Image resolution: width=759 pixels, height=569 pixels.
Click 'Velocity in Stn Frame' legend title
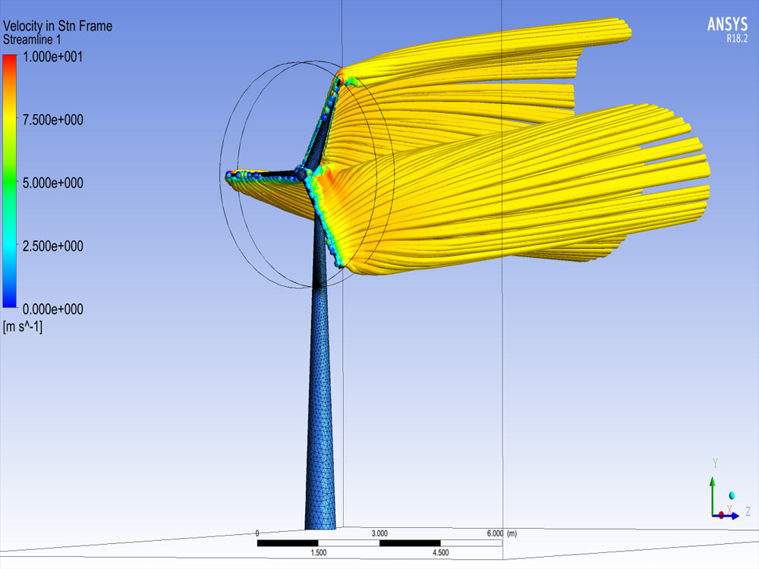(58, 26)
